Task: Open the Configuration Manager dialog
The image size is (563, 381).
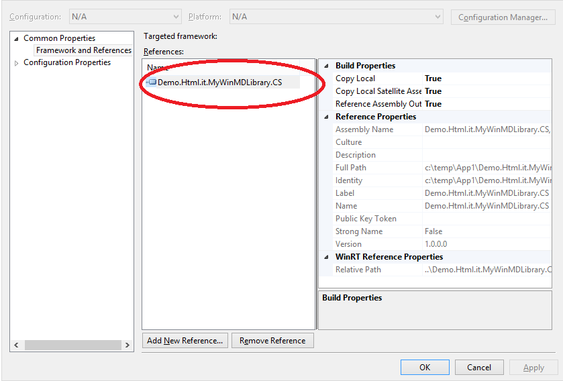Action: pyautogui.click(x=503, y=17)
